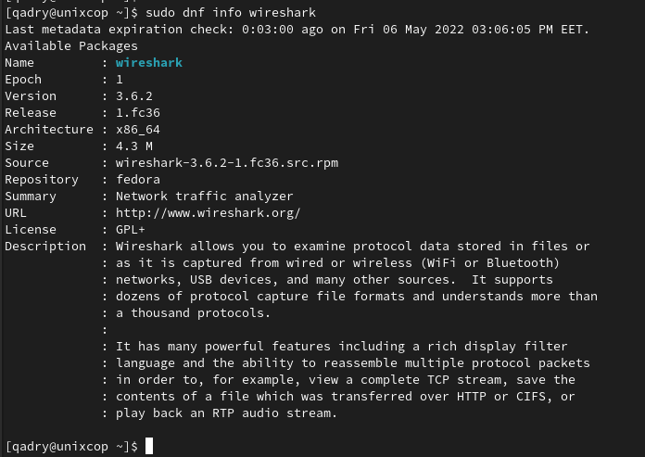Click the Description field label
Viewport: 645px width, 457px height.
click(x=45, y=247)
